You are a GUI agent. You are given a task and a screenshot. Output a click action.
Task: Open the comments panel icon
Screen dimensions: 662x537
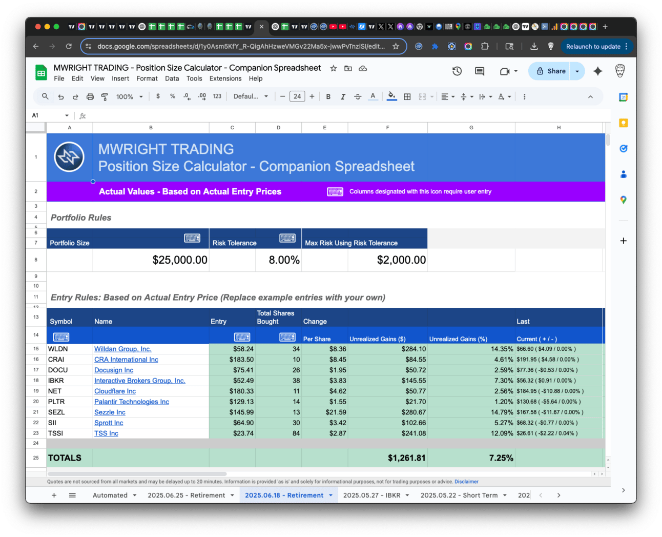coord(480,71)
